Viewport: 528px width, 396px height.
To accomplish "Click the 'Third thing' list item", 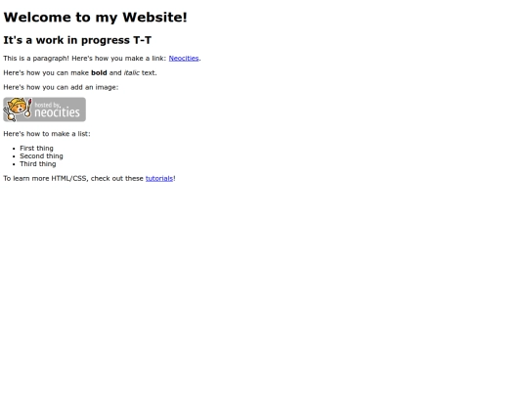I will coord(38,164).
